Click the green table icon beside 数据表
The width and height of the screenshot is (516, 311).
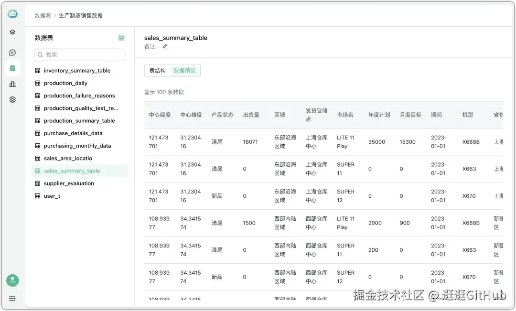pos(121,37)
